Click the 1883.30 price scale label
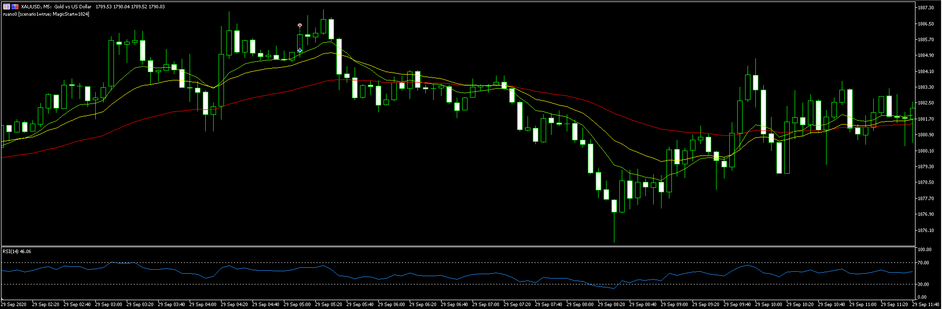Screen dimensions: 942x309 coord(925,87)
